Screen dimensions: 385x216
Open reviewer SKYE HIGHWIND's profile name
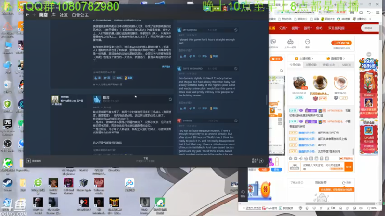pyautogui.click(x=192, y=69)
